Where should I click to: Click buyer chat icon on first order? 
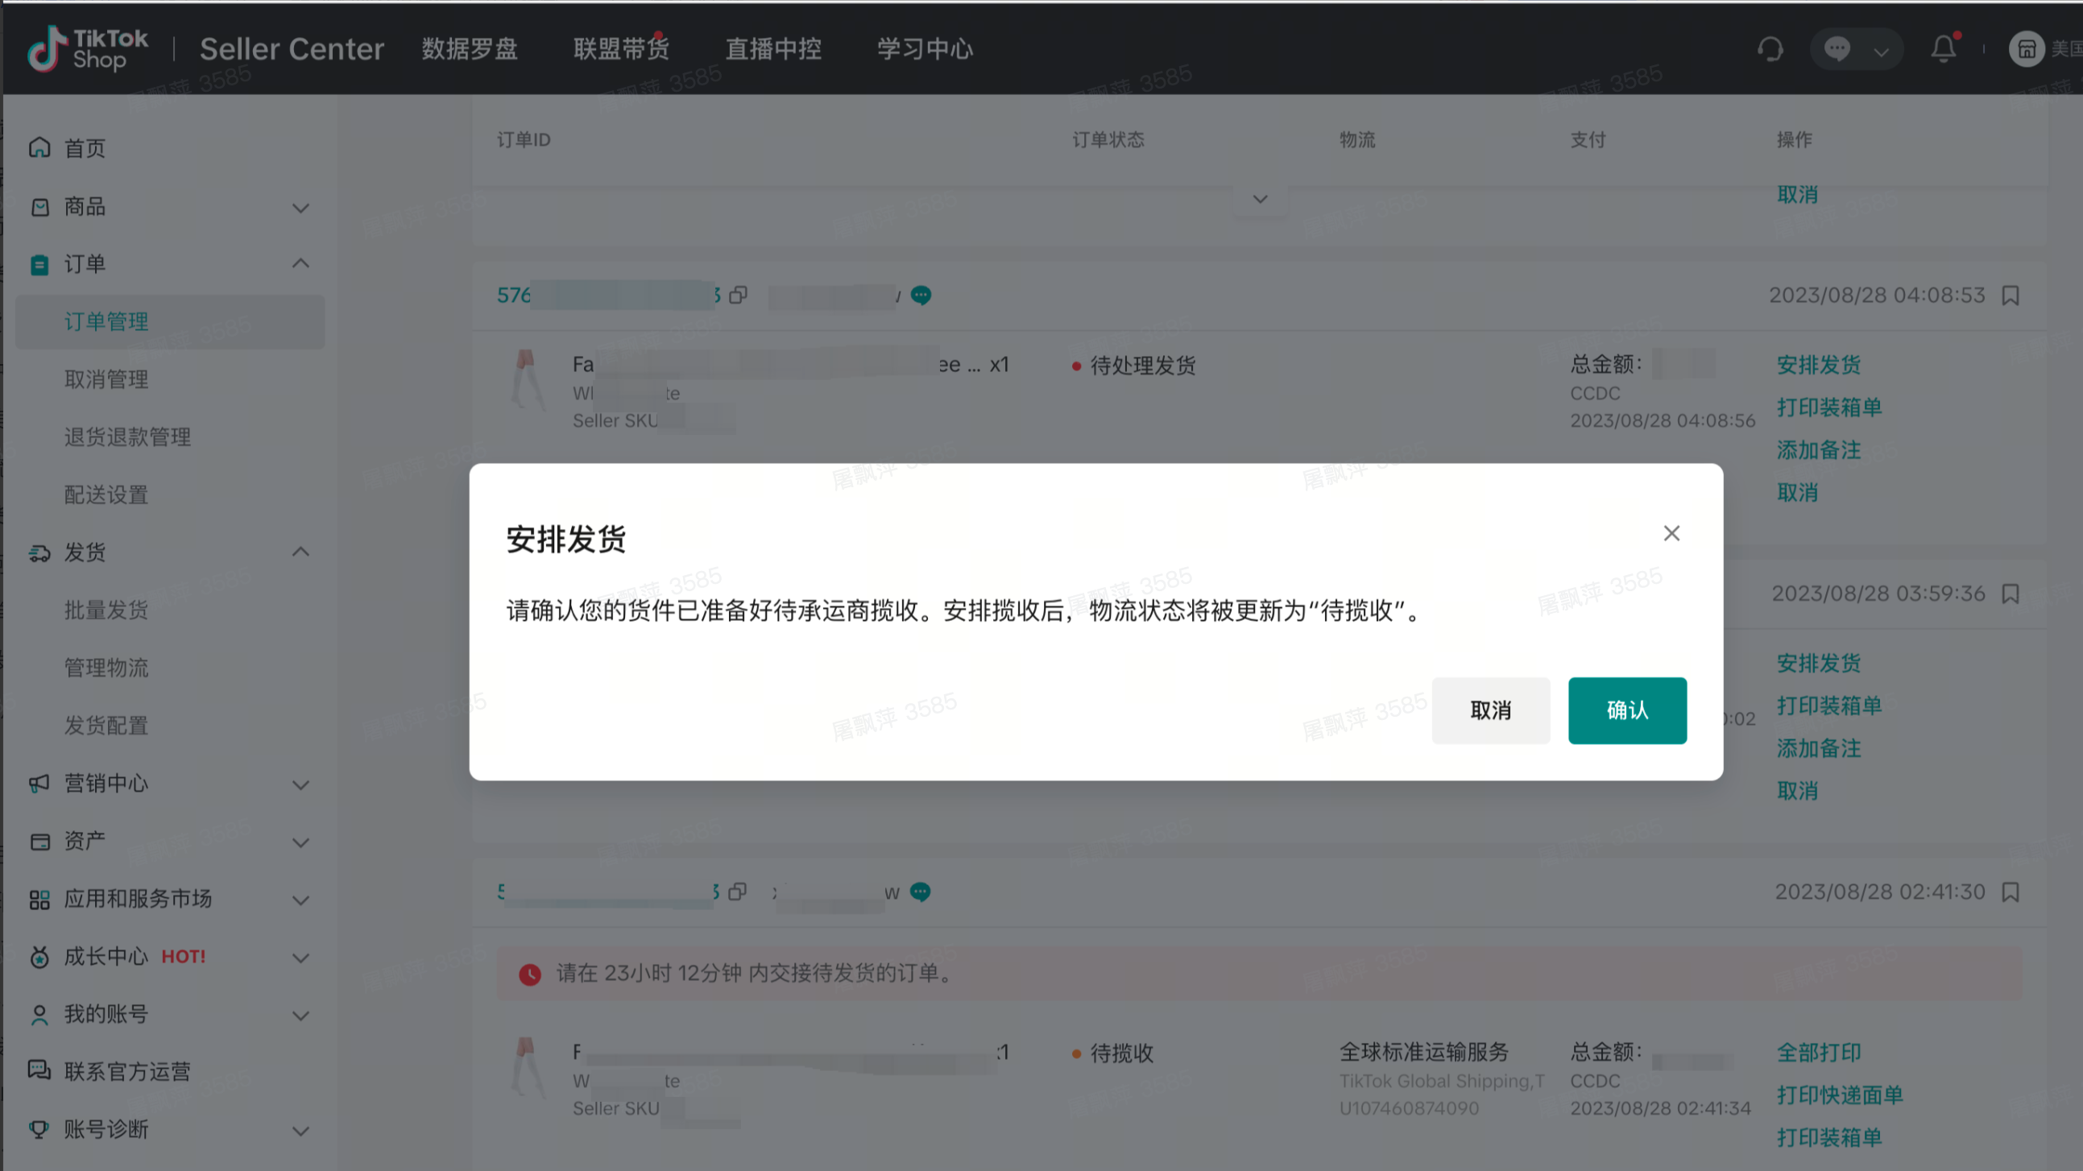(920, 296)
